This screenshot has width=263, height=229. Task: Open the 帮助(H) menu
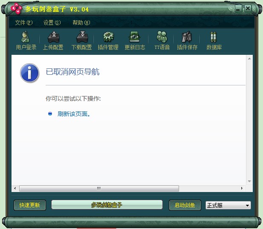[x=81, y=23]
